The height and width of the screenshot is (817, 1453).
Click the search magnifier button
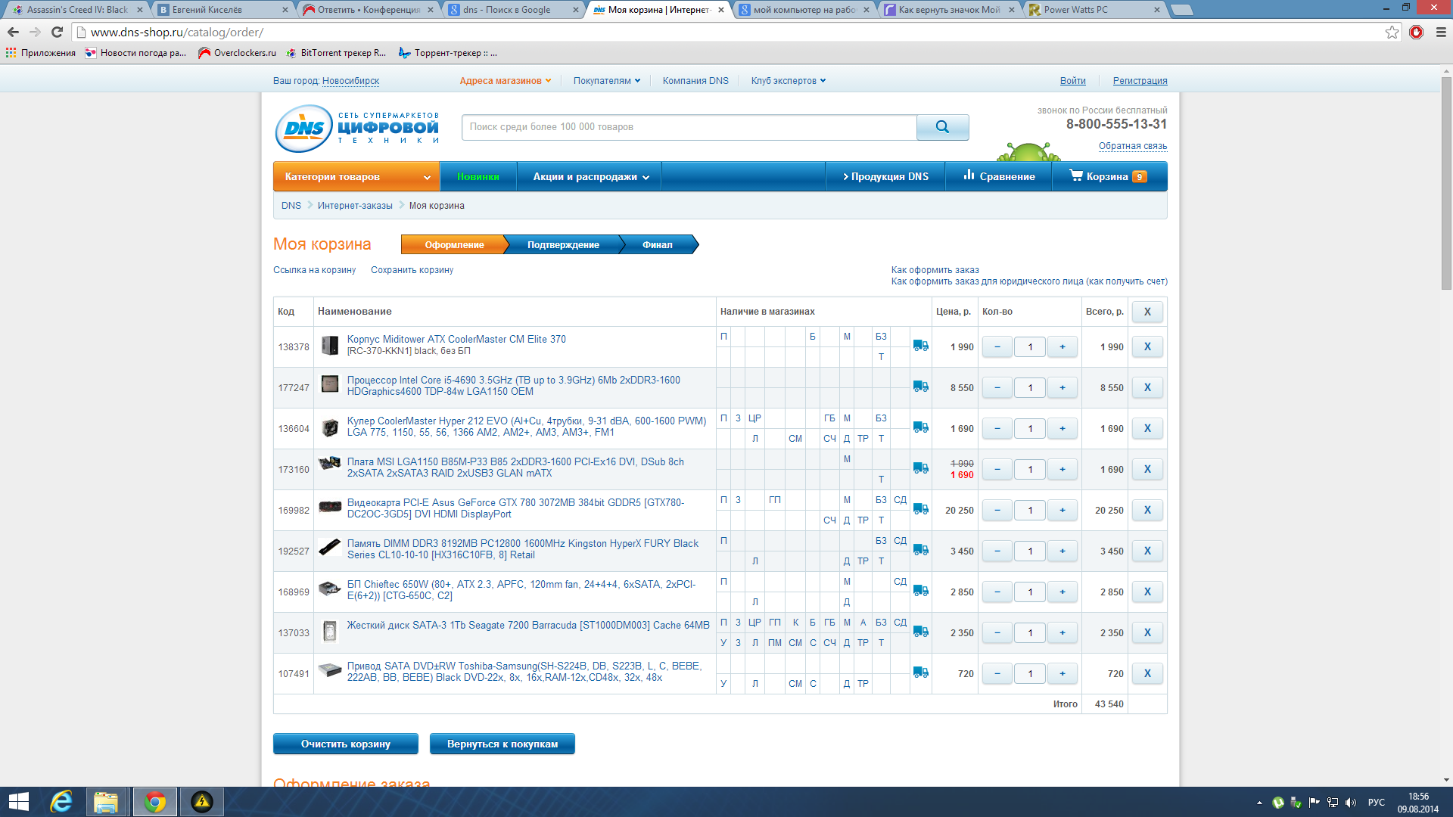tap(941, 127)
